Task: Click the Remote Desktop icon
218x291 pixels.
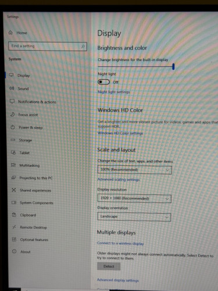Action: [x=14, y=227]
